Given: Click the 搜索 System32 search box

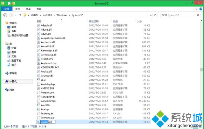Looking at the screenshot, I should pyautogui.click(x=179, y=15).
